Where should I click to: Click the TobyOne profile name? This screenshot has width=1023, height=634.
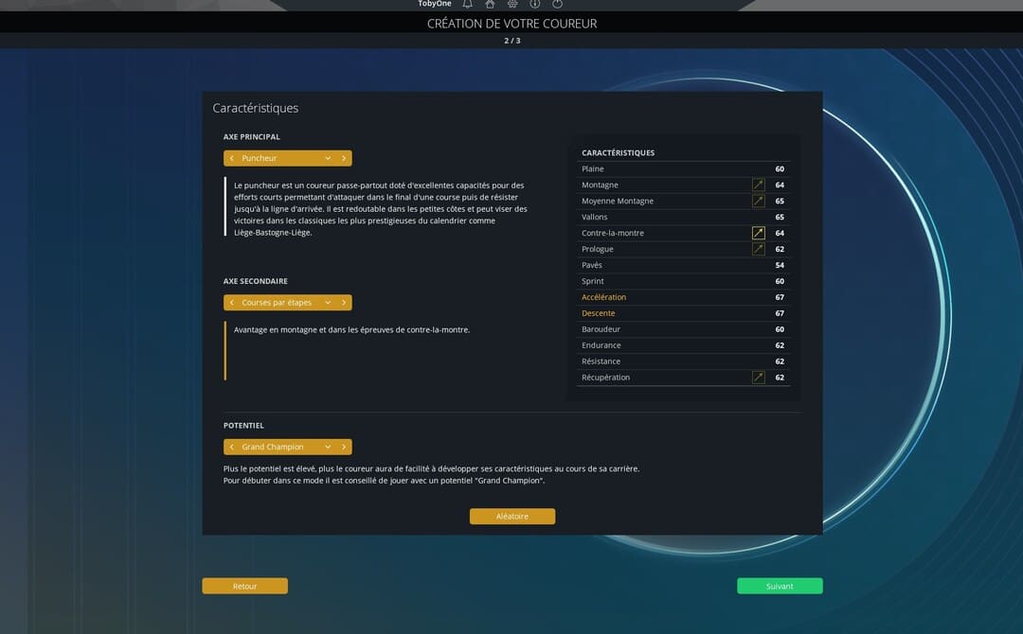[x=434, y=5]
